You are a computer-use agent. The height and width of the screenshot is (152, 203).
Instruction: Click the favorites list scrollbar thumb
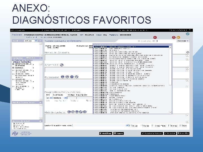170,67
